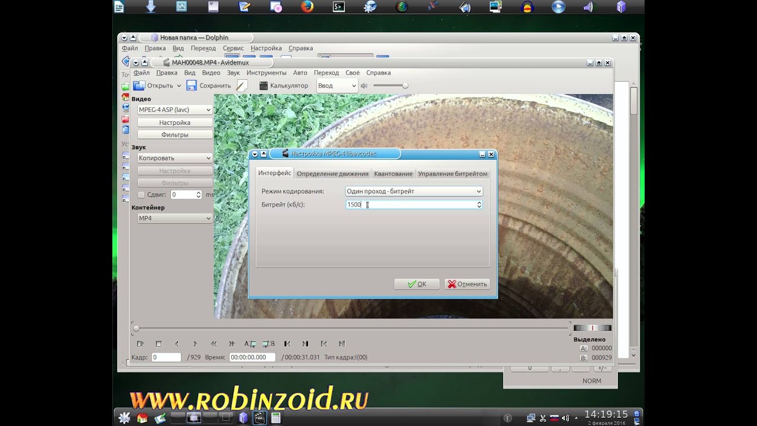This screenshot has width=757, height=426.
Task: Click the Avidemux clapperboard taskbar entry
Action: [260, 418]
